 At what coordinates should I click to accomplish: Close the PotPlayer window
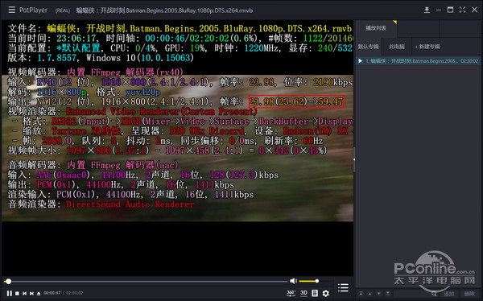(x=475, y=10)
